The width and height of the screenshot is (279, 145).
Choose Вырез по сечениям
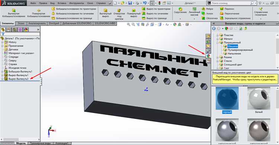pos(155,13)
